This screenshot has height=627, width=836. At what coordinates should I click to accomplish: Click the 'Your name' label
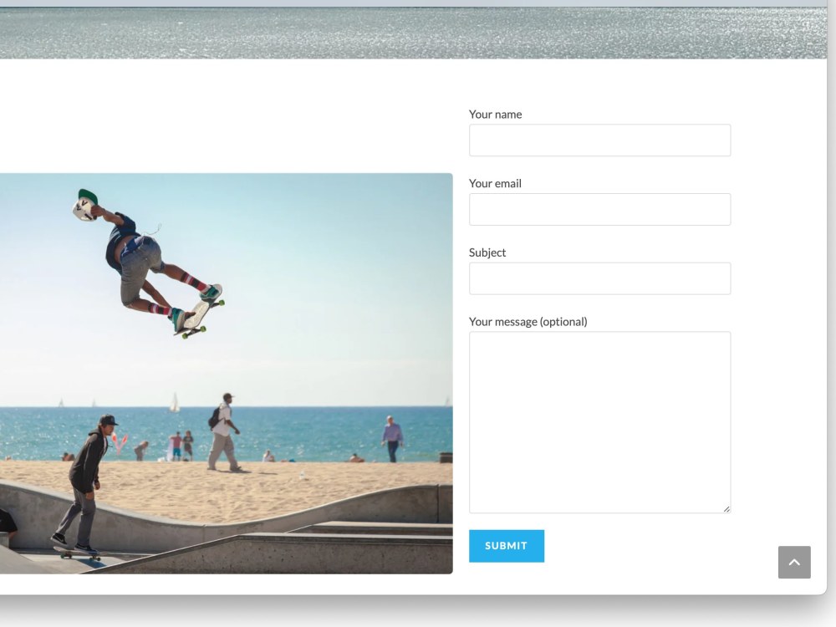coord(495,114)
